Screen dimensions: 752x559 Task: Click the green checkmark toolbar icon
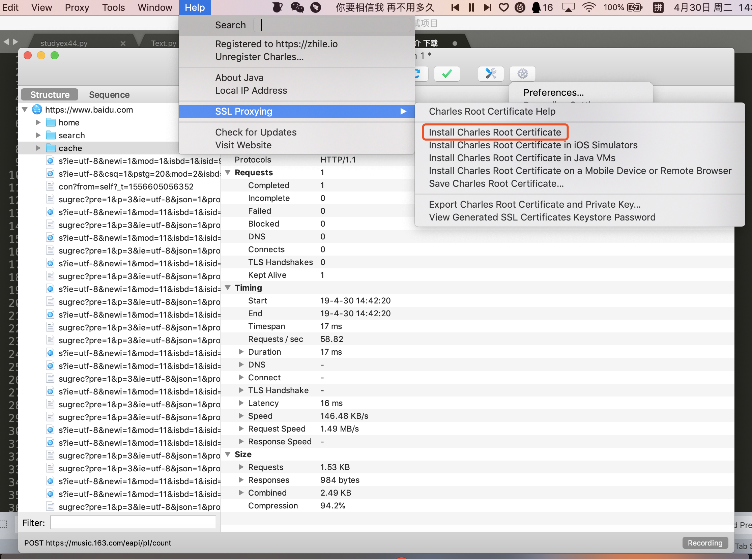coord(447,73)
